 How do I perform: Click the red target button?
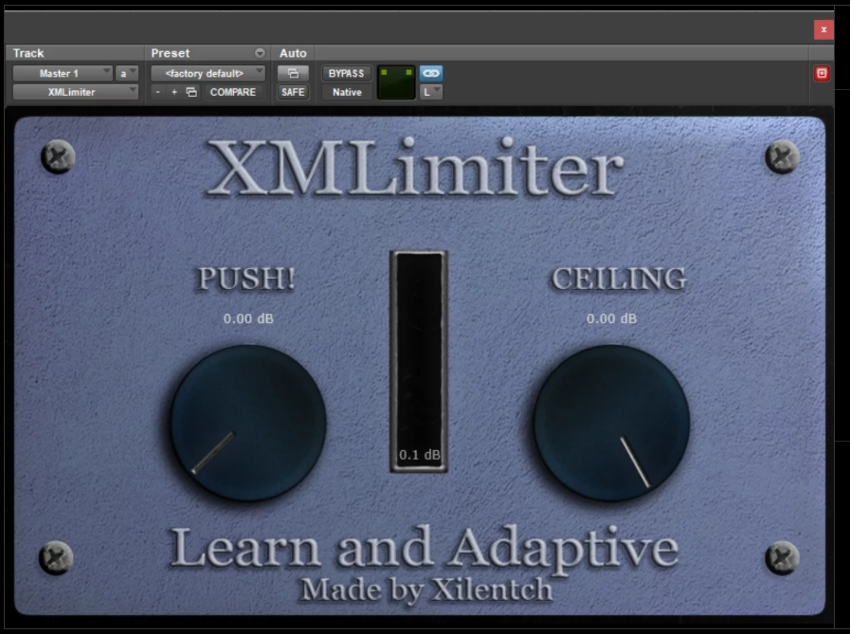pos(822,73)
